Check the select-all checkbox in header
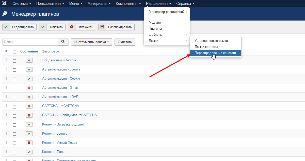 coord(14,52)
